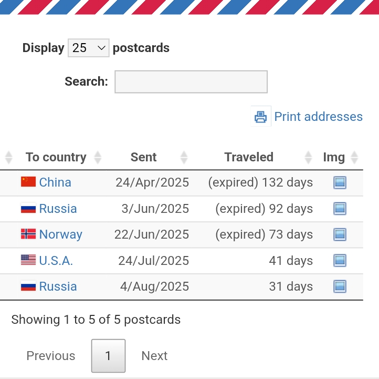Go to page 1

click(x=108, y=356)
